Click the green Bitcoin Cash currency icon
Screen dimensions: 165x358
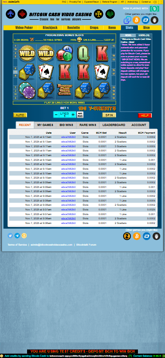(x=154, y=9)
